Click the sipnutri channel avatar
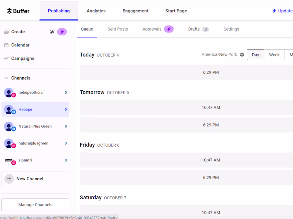 tap(9, 160)
